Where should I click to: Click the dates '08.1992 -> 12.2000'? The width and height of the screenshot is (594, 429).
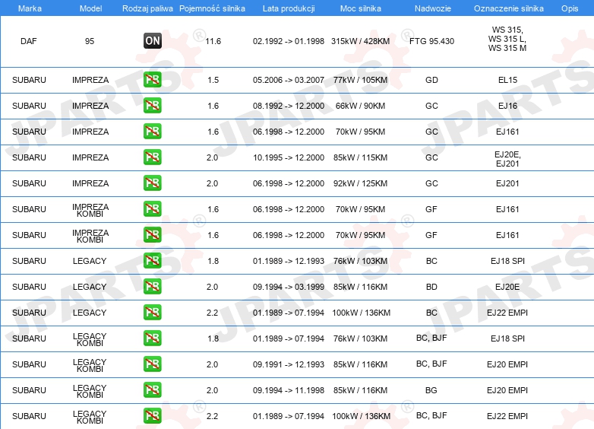[289, 106]
